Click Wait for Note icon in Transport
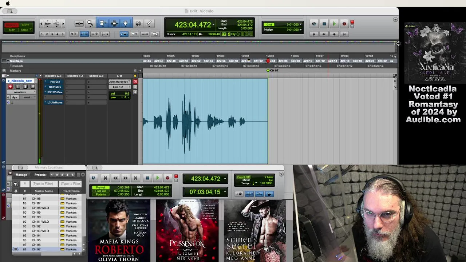This screenshot has height=262, width=466. point(239,194)
